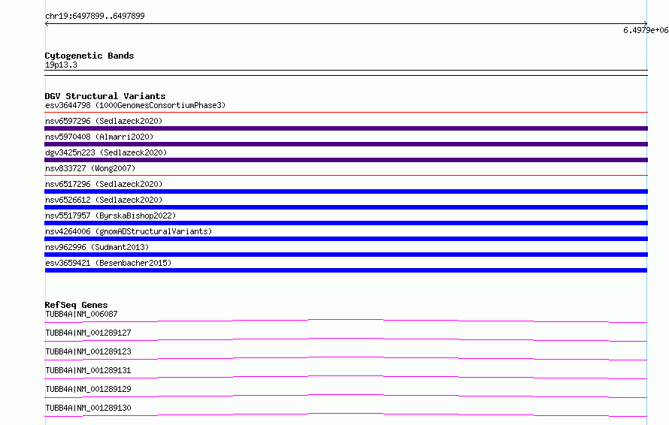Click the purple bar under nsv5970408

tap(346, 144)
